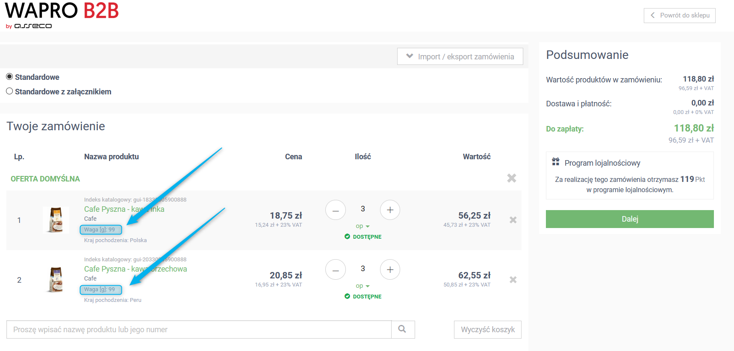Click Wyczyść koszyk button
This screenshot has height=351, width=734.
click(x=488, y=330)
